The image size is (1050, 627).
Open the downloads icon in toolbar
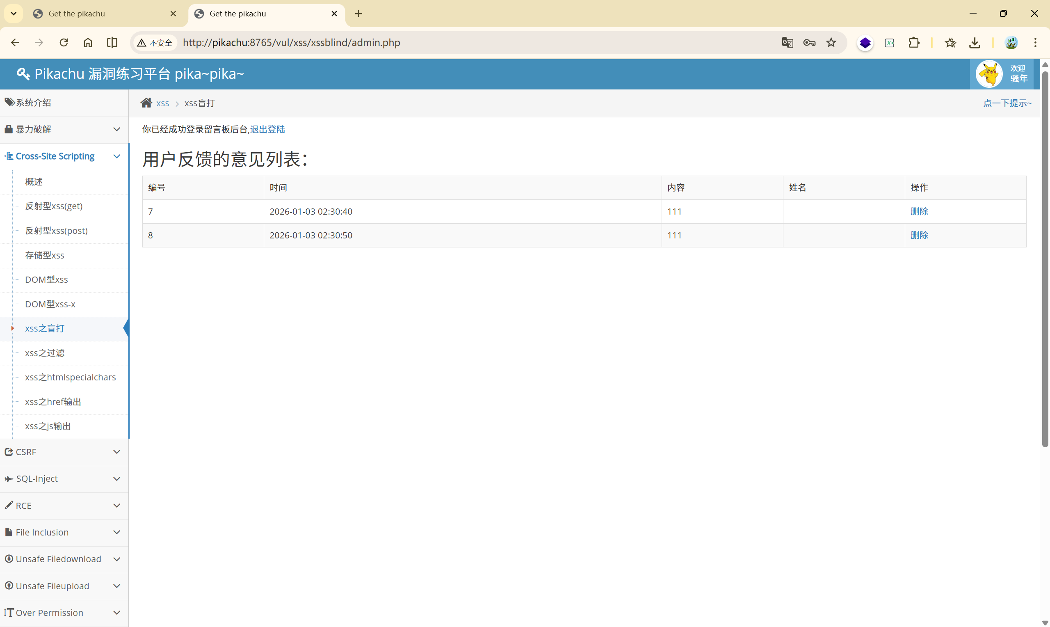tap(975, 43)
